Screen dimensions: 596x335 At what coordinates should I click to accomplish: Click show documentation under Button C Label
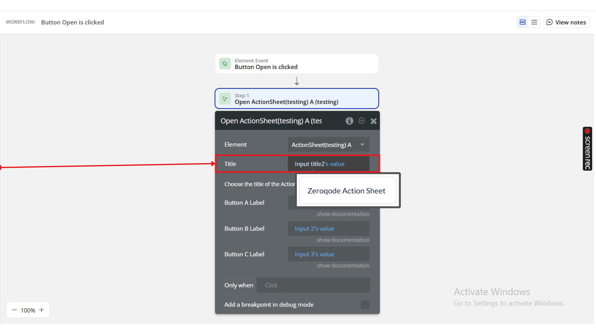click(343, 266)
